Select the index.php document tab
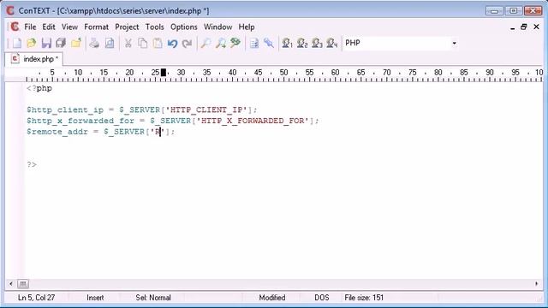 click(34, 59)
